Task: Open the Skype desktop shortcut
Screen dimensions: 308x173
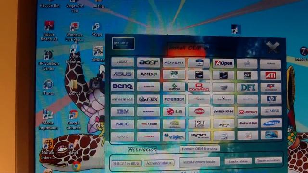Action: [x=97, y=29]
